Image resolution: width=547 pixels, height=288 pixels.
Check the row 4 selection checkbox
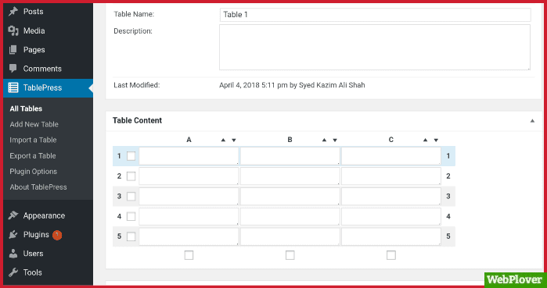(x=131, y=216)
